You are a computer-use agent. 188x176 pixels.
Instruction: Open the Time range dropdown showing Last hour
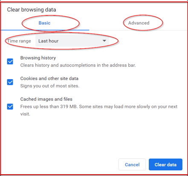pos(72,41)
